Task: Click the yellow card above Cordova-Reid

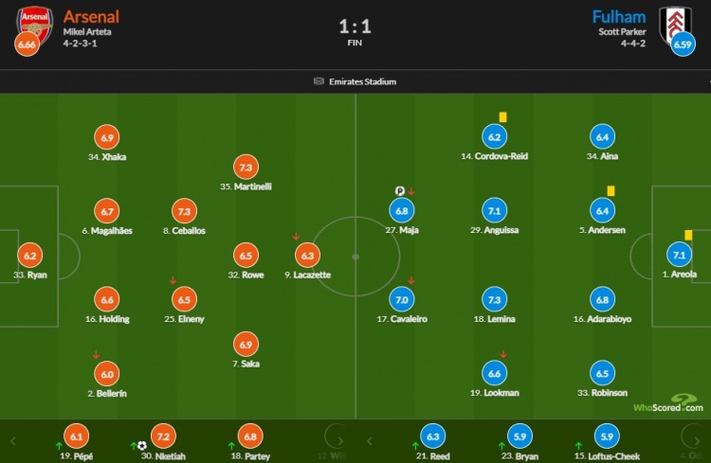Action: click(x=502, y=117)
